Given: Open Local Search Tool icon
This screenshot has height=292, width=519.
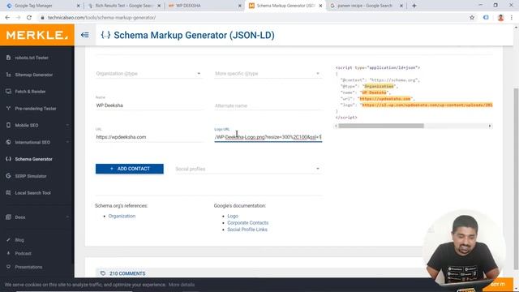Looking at the screenshot, I should pos(8,193).
